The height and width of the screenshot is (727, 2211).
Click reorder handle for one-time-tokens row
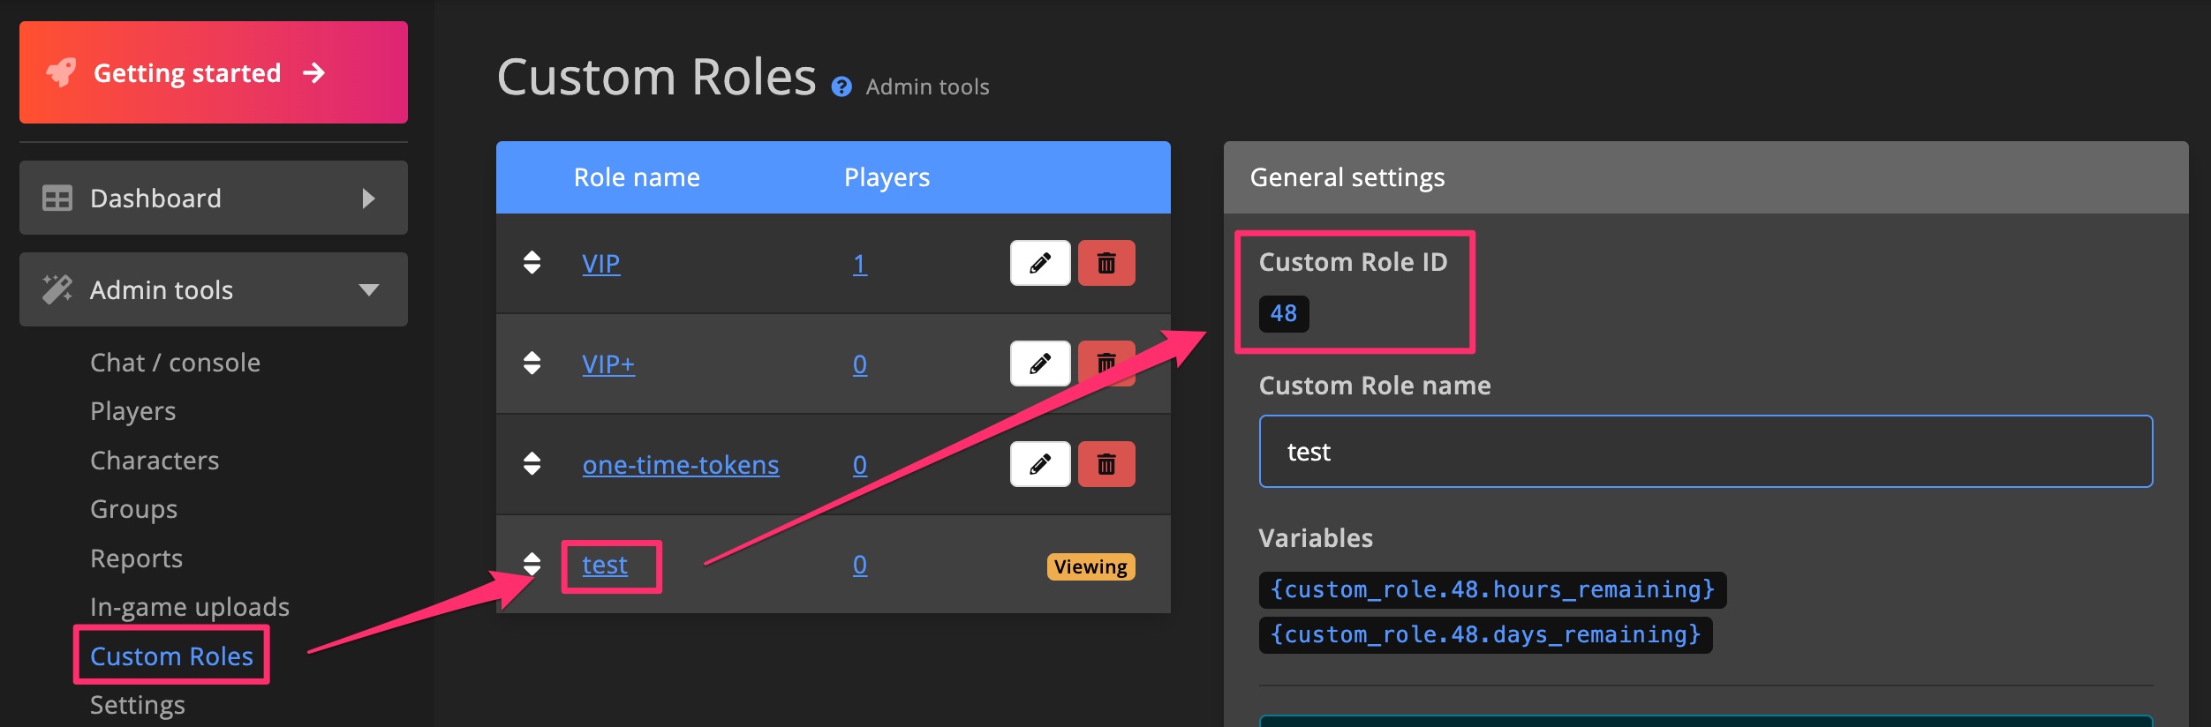click(532, 464)
